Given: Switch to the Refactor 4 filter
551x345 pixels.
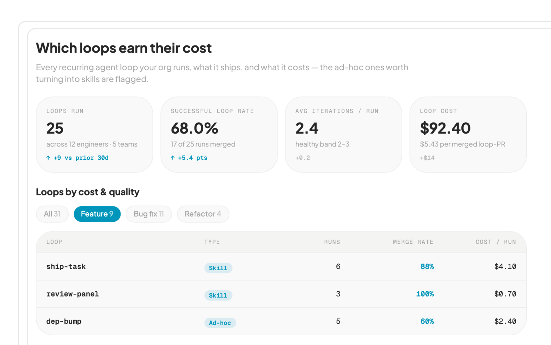Looking at the screenshot, I should click(x=203, y=214).
